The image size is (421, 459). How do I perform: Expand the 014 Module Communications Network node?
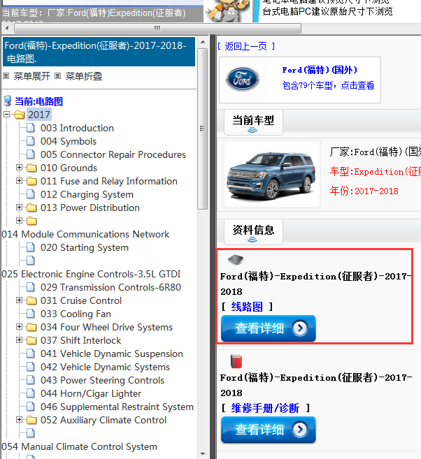click(x=19, y=221)
